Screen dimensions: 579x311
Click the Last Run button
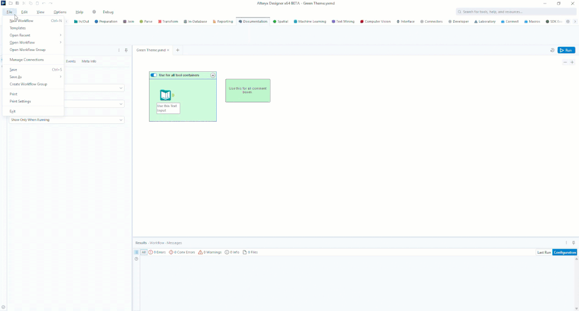pyautogui.click(x=544, y=253)
